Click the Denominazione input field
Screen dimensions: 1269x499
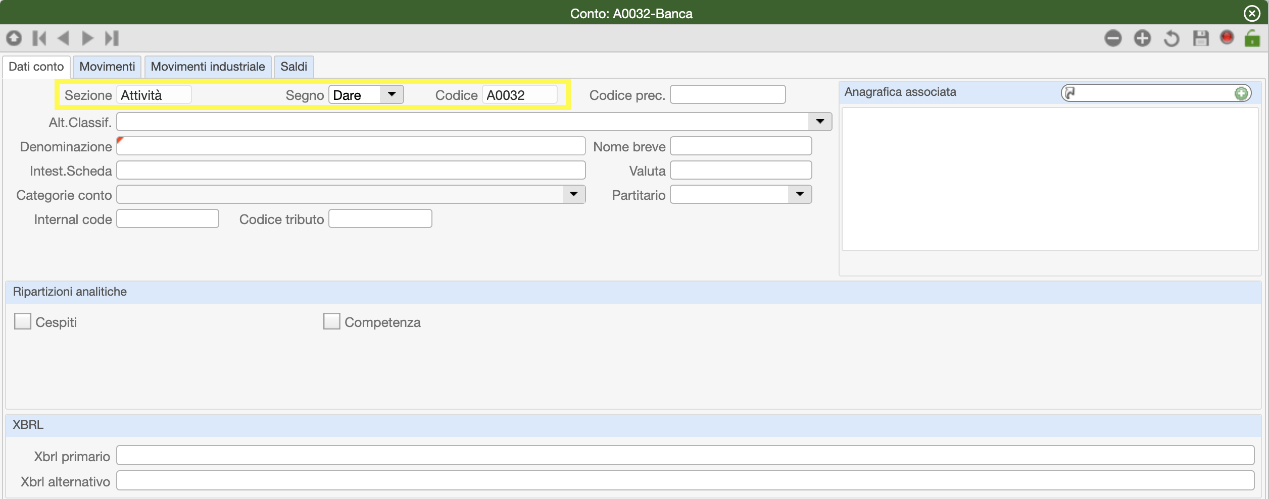351,146
